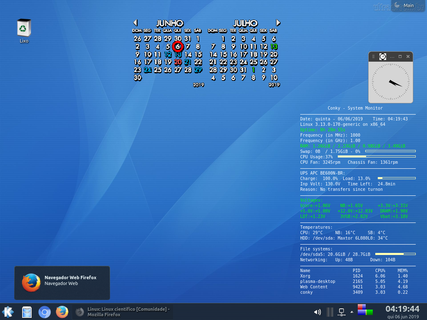Viewport: 427px width, 320px height.
Task: Maximize the analog clock window
Action: point(400,57)
